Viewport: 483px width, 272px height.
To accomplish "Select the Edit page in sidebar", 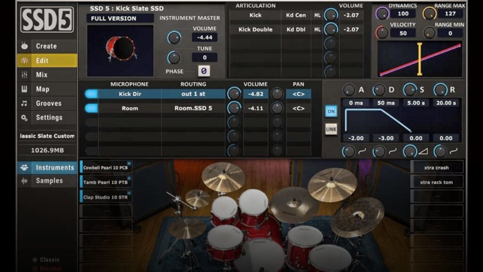I will click(47, 60).
